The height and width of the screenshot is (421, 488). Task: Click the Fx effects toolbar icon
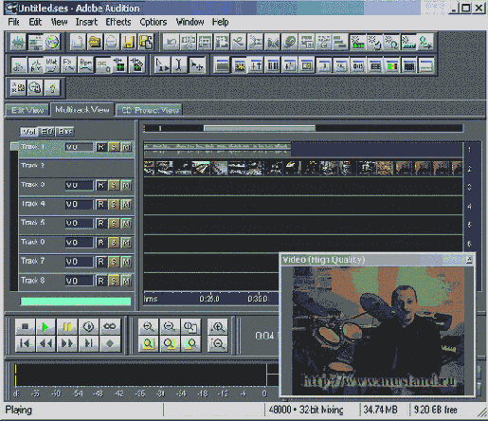click(x=68, y=65)
